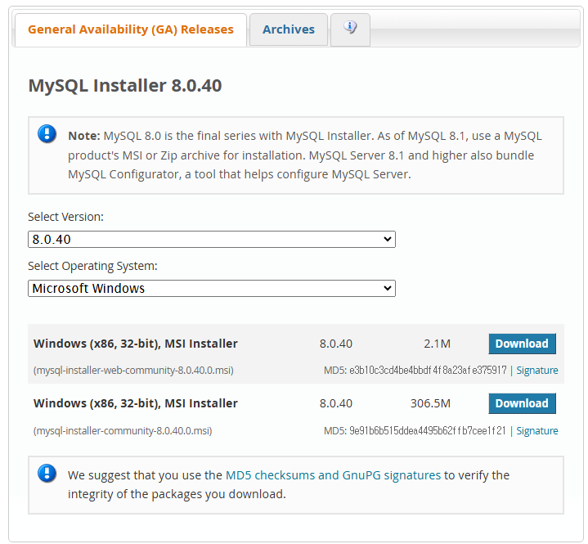This screenshot has width=588, height=544.
Task: Click the mysql-installer-community-8.0.40.0.msi filename
Action: point(123,430)
